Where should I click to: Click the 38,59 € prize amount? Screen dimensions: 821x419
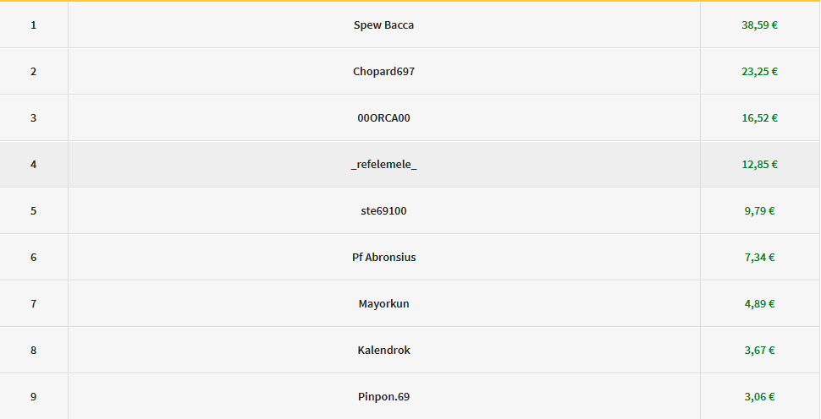(x=759, y=25)
